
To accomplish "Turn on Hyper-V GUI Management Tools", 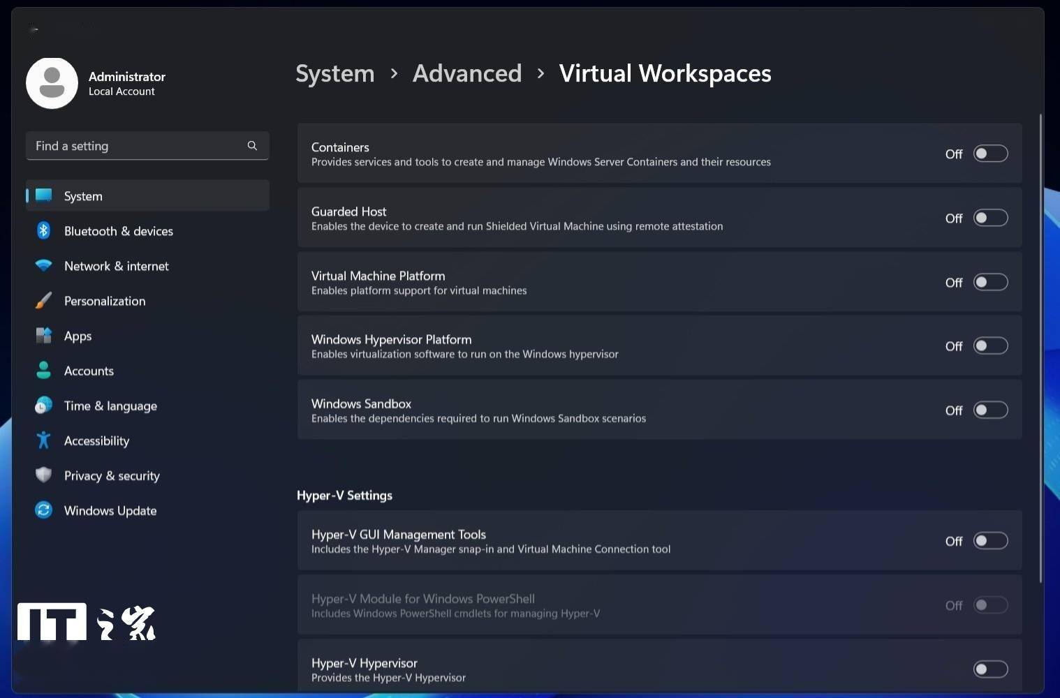I will pos(991,540).
